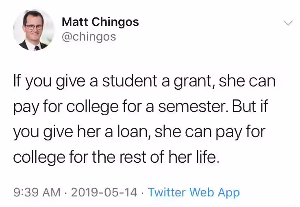This screenshot has height=207, width=300.
Task: Open the Matt Chingos display name
Action: tap(100, 22)
